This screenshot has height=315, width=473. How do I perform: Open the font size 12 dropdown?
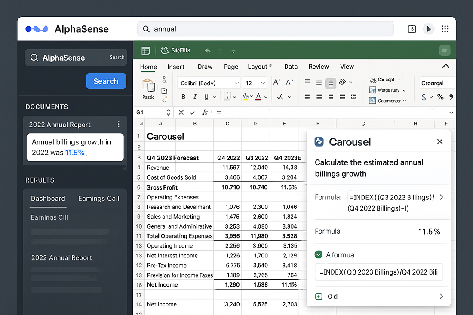[x=255, y=83]
